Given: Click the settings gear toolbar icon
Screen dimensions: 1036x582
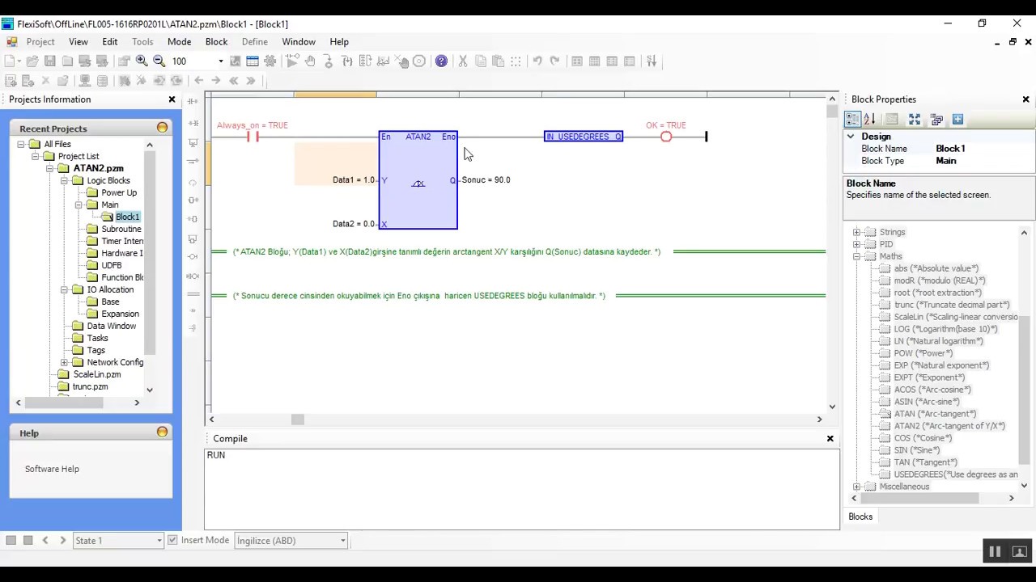Looking at the screenshot, I should point(270,61).
